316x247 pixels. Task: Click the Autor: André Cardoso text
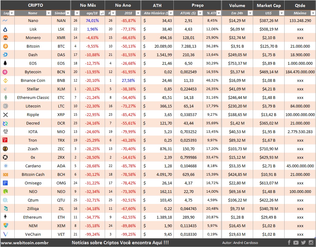[x=240, y=243]
